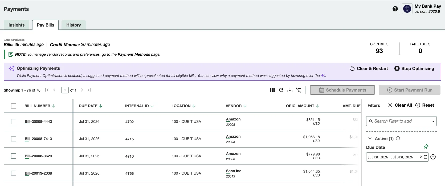
Task: Click the info icon next to Active (1)
Action: (x=398, y=138)
